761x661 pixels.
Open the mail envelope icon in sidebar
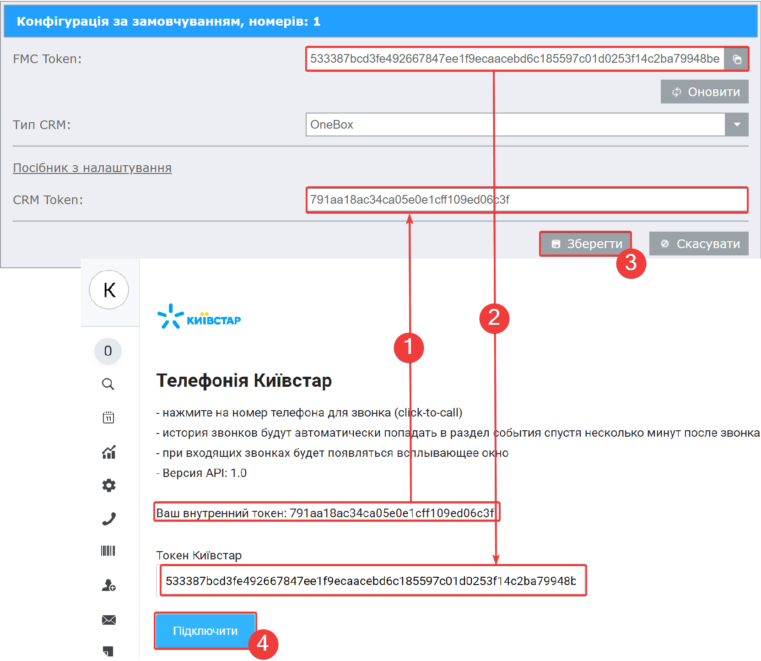point(108,620)
